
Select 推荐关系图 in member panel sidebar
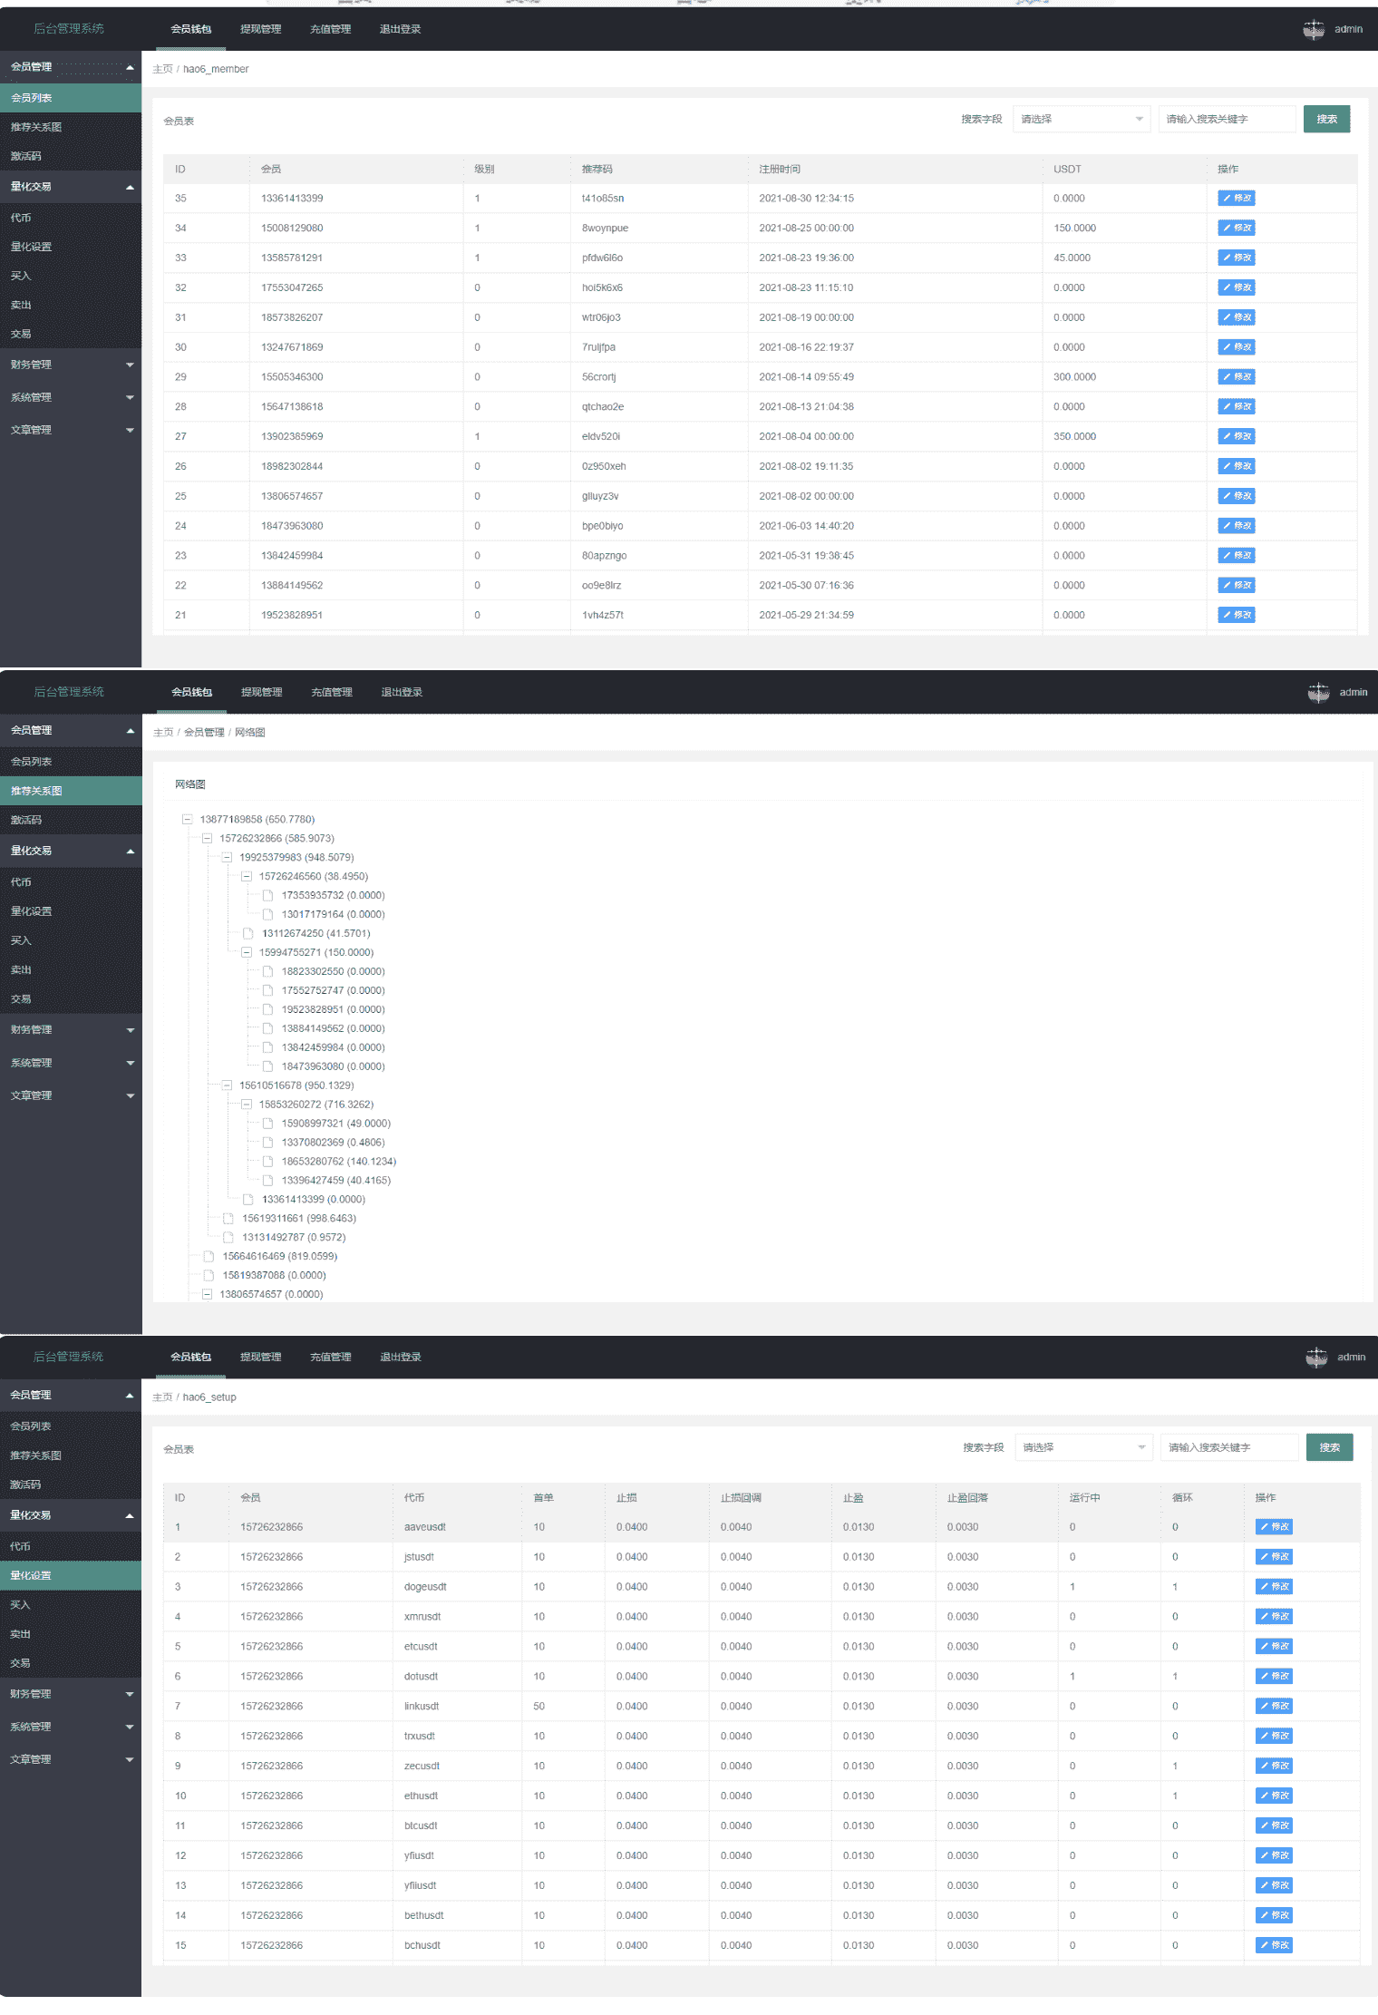click(71, 127)
